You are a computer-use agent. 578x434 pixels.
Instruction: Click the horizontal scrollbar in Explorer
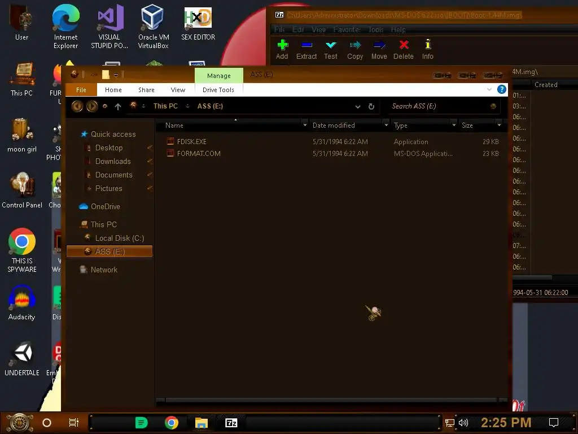click(331, 400)
